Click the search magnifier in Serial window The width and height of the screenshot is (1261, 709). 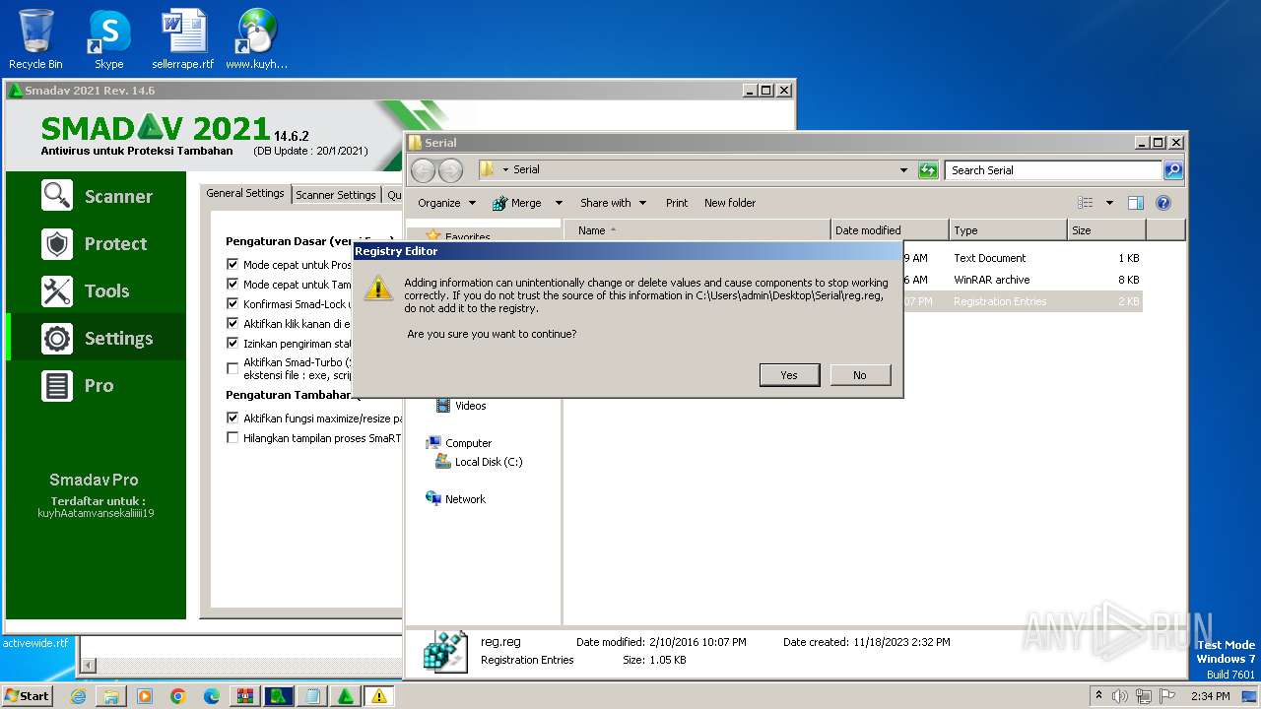[1172, 170]
